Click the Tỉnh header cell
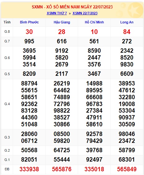144x175 pixels. 7,22
